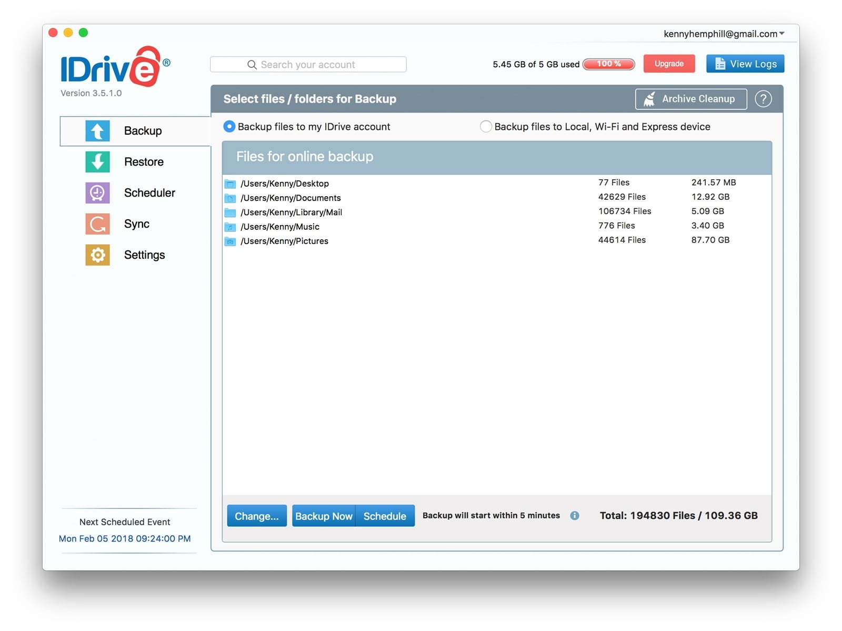Go to the Scheduler section
842x631 pixels.
135,193
